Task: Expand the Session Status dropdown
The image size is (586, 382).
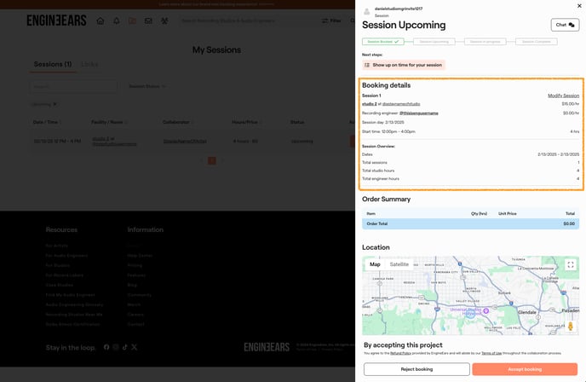Action: pyautogui.click(x=147, y=86)
